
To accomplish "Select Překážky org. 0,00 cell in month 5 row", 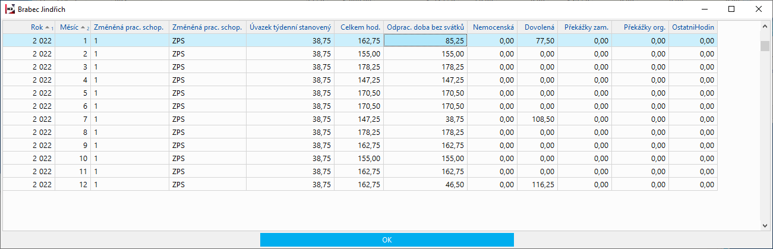I will coord(641,93).
